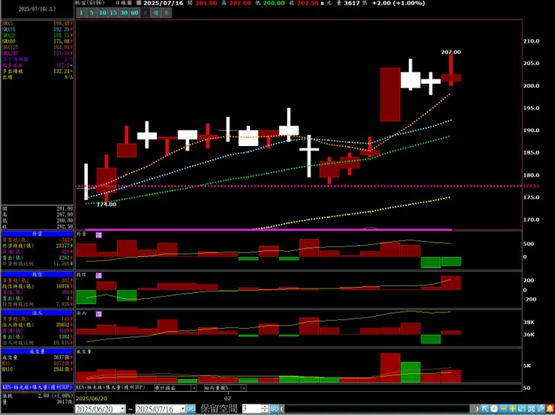Click the SMA5 indicator row
The height and width of the screenshot is (415, 555).
[x=37, y=23]
